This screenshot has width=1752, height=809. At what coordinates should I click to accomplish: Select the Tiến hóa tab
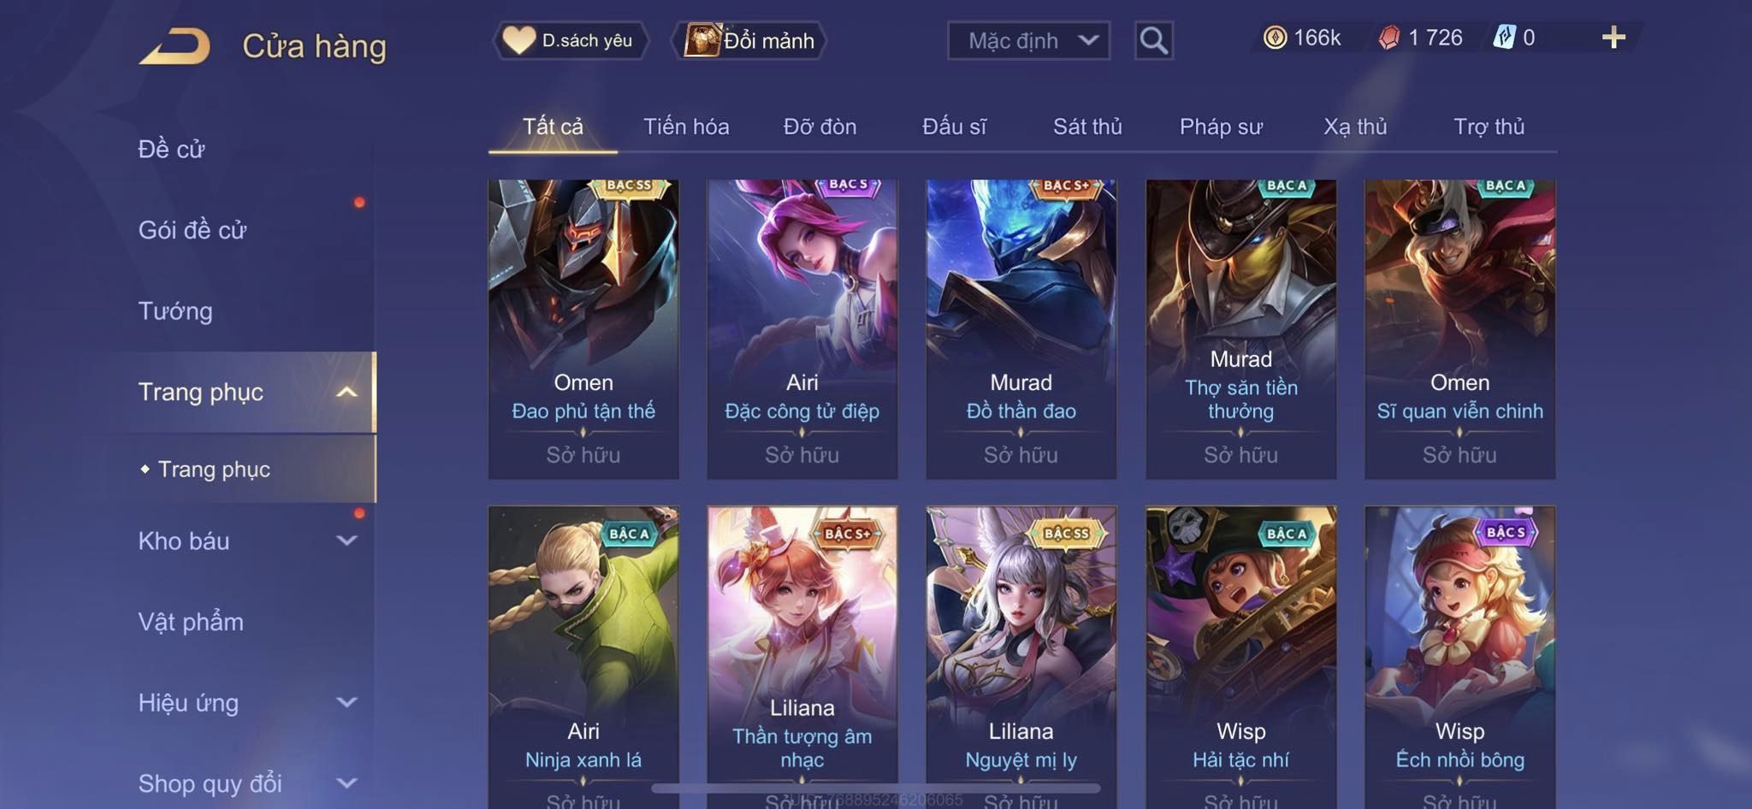point(686,127)
